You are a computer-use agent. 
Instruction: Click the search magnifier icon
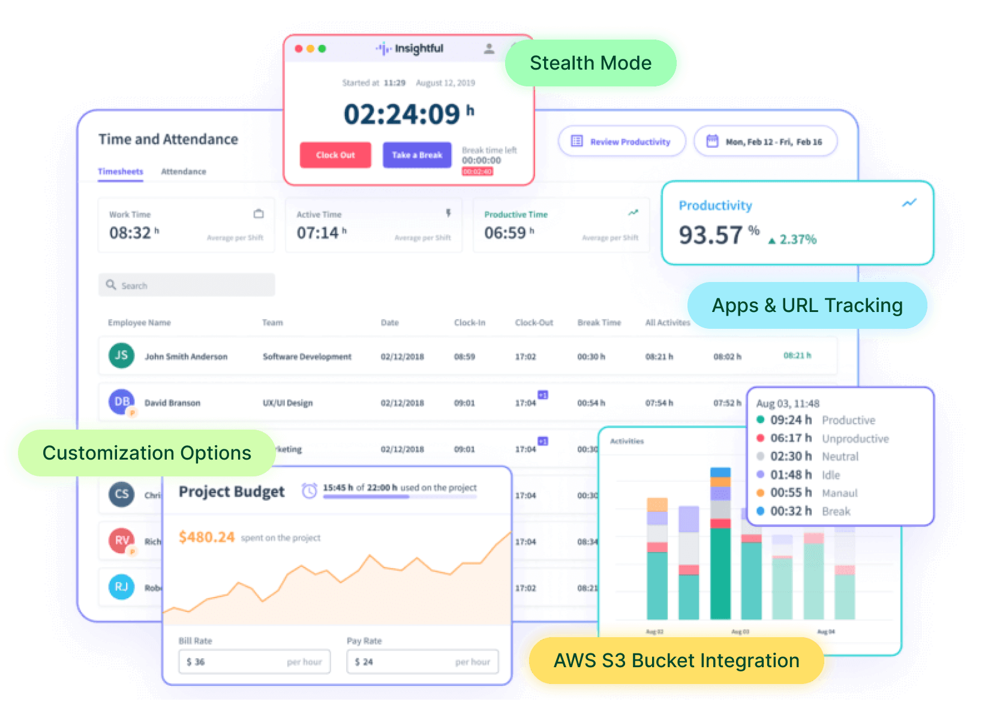coord(111,285)
